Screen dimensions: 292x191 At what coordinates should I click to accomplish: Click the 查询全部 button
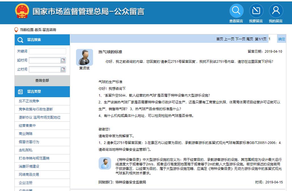tap(42, 81)
